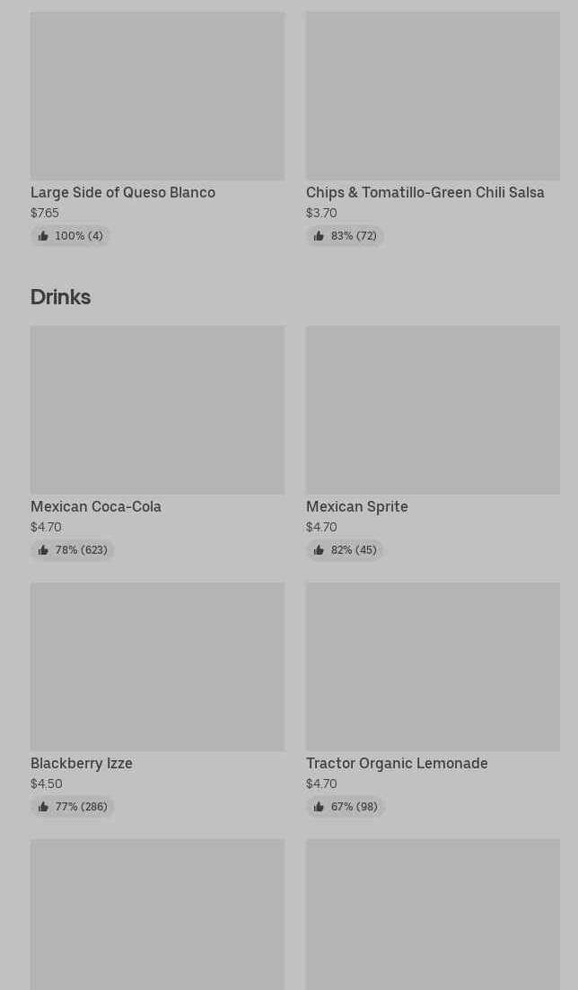The width and height of the screenshot is (578, 990).
Task: Open the Large Side of Queso Blanco photo
Action: pyautogui.click(x=157, y=96)
